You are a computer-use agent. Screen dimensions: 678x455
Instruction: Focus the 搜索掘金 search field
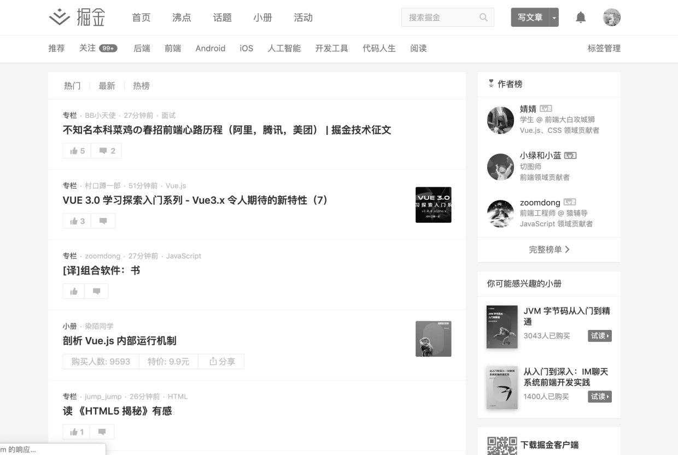point(448,17)
